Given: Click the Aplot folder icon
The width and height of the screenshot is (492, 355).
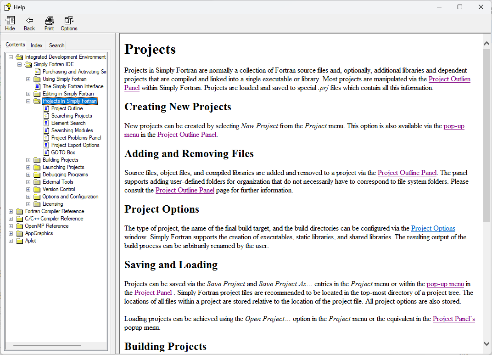Looking at the screenshot, I should point(19,241).
